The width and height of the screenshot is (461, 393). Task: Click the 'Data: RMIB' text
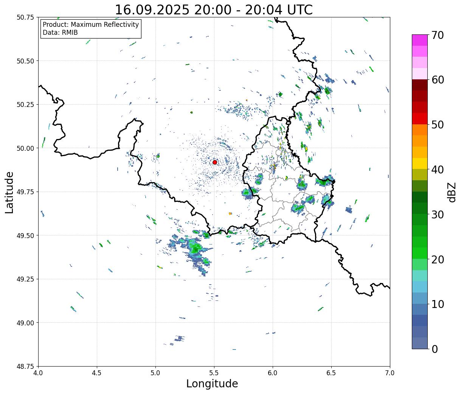point(60,33)
